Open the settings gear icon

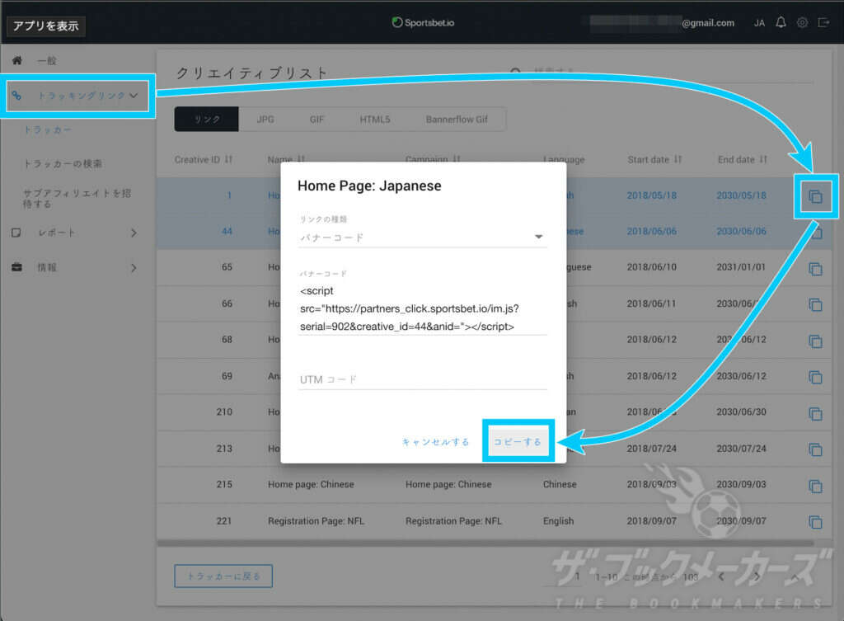(x=802, y=22)
